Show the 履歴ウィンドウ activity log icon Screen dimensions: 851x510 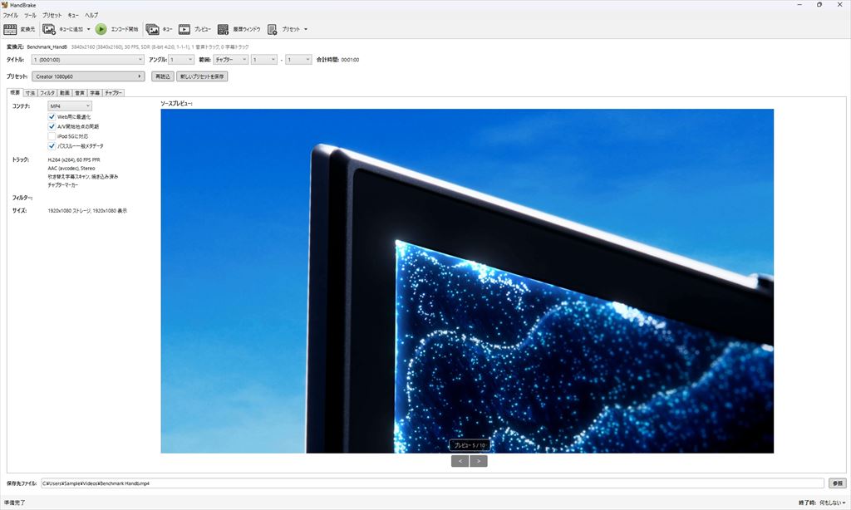point(223,29)
